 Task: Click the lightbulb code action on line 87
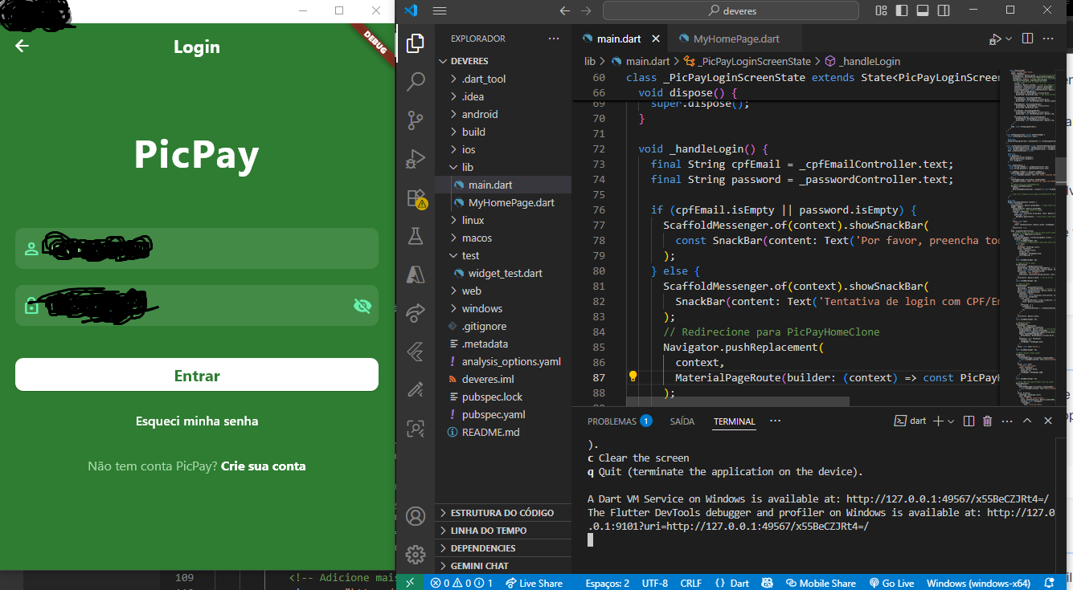click(x=633, y=376)
